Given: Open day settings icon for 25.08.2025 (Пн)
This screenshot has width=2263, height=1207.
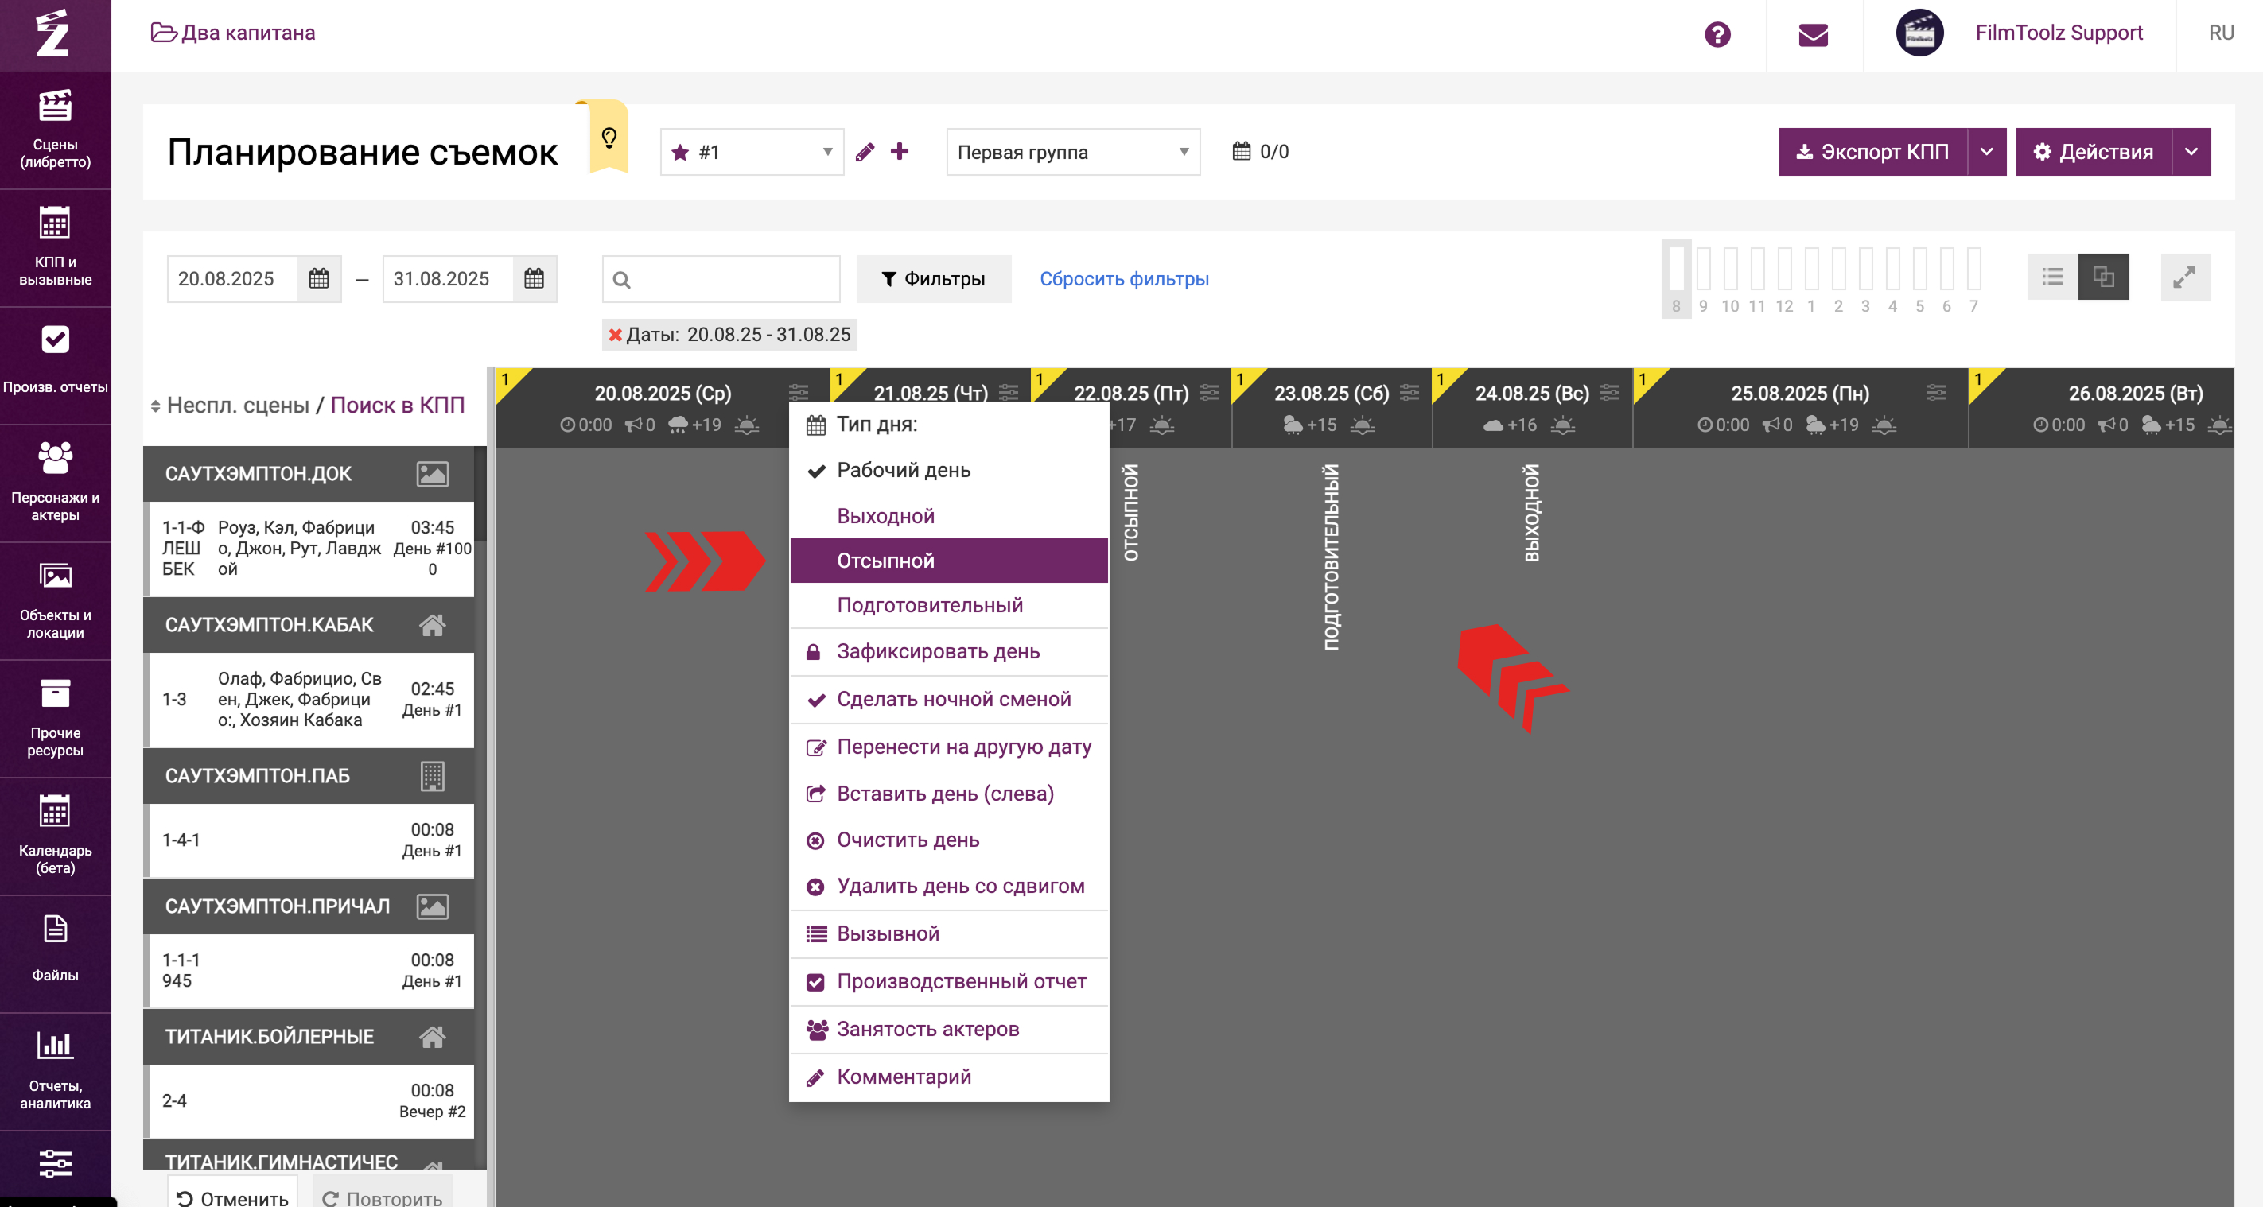Looking at the screenshot, I should (x=1936, y=393).
